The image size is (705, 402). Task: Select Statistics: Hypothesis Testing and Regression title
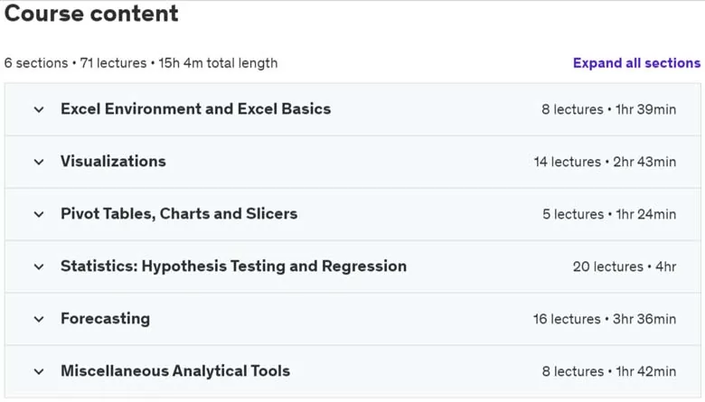(233, 266)
